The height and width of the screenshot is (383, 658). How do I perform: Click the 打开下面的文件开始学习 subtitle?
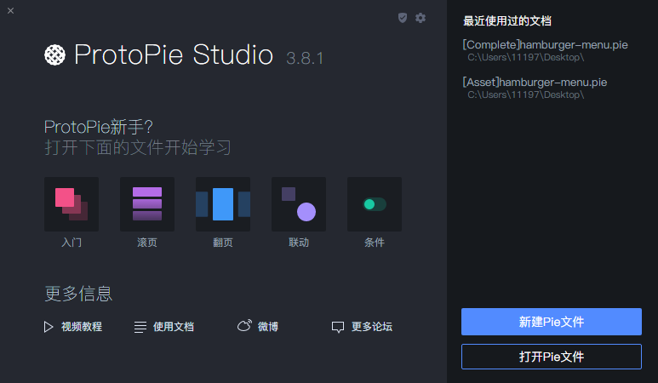click(138, 147)
